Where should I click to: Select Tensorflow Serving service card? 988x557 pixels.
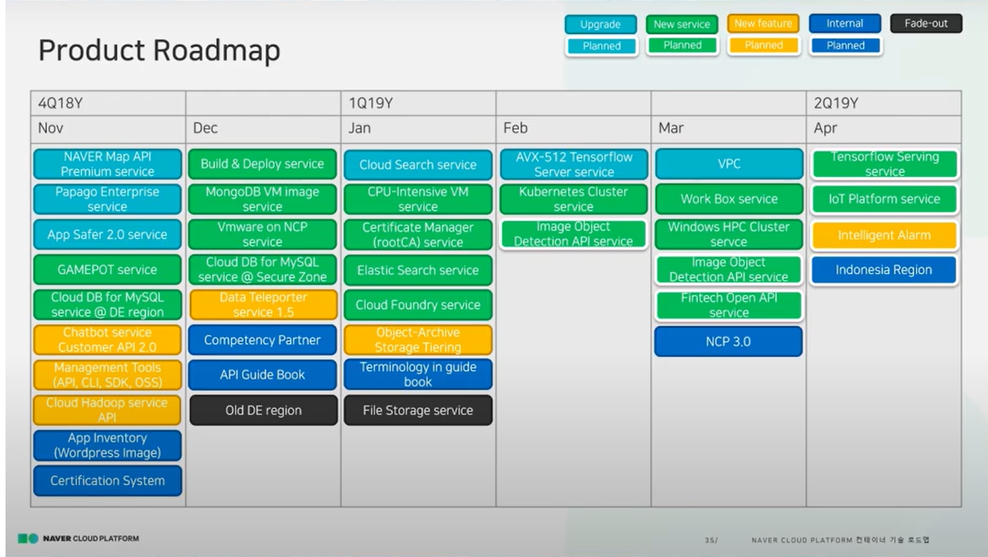tap(885, 164)
